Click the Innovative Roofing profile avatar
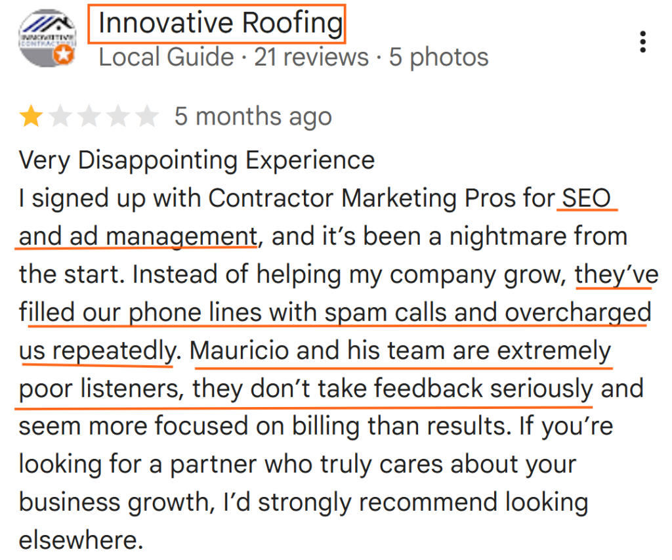This screenshot has width=672, height=560. (x=44, y=38)
